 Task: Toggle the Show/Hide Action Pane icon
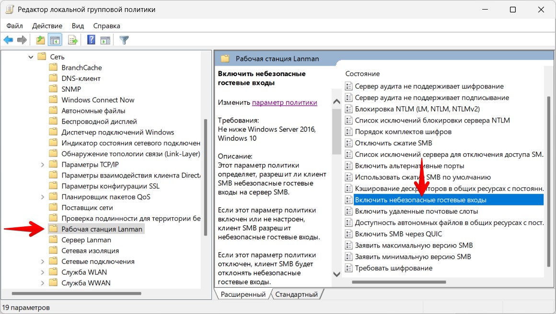pos(105,40)
